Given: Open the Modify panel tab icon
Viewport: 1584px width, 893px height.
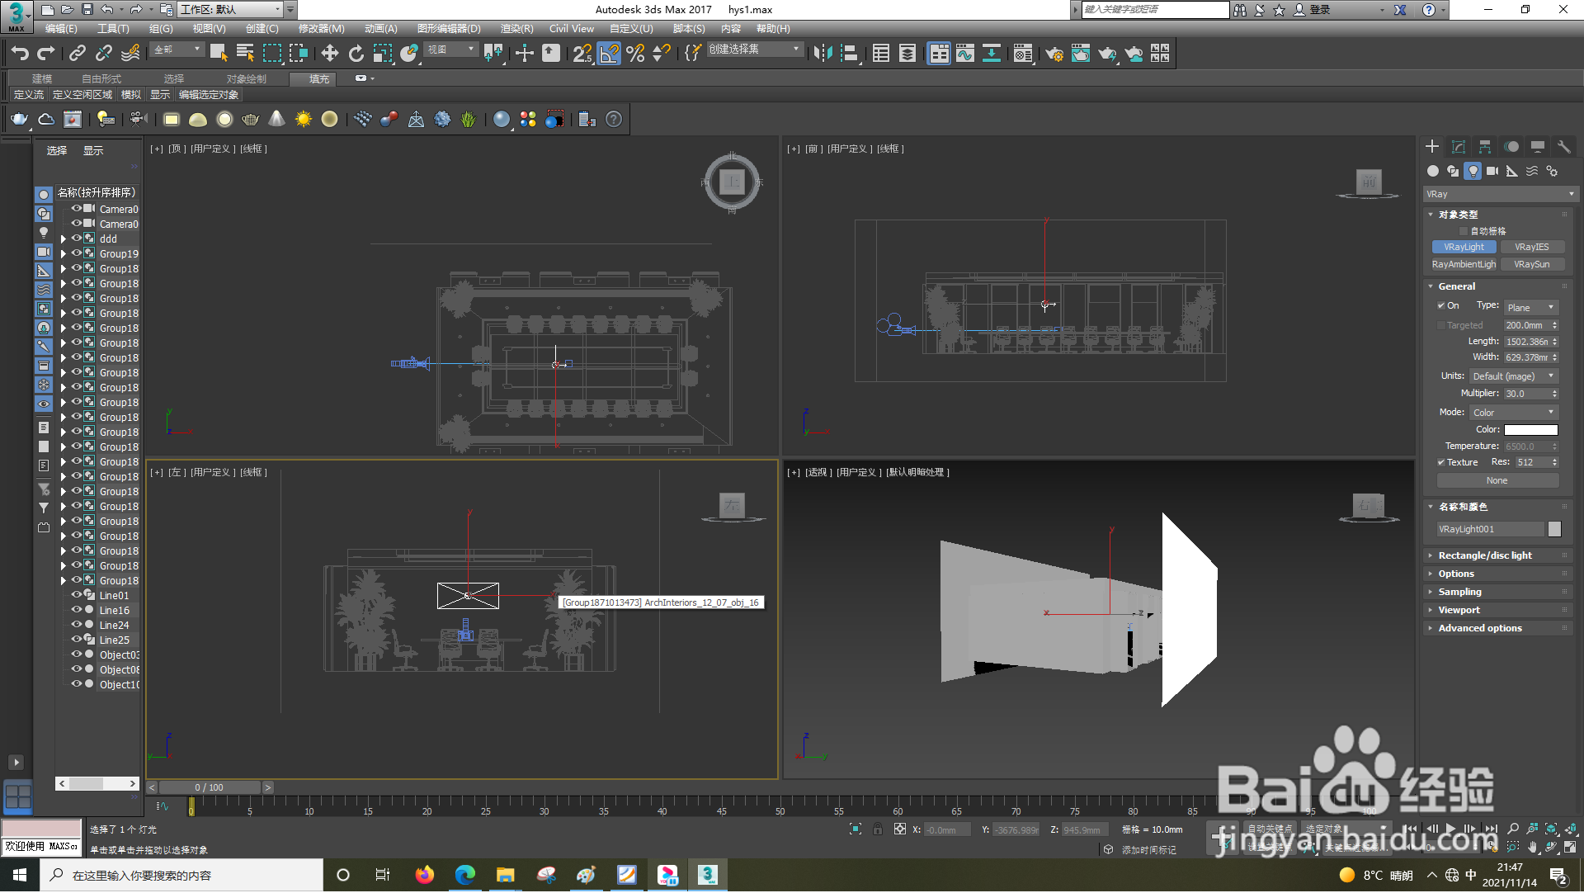Looking at the screenshot, I should [x=1459, y=147].
